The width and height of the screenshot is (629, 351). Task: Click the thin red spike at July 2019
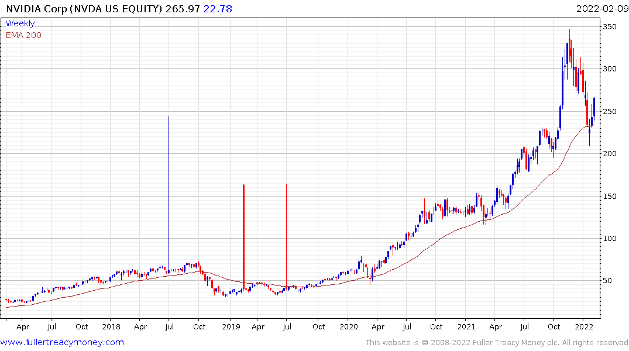coord(287,237)
